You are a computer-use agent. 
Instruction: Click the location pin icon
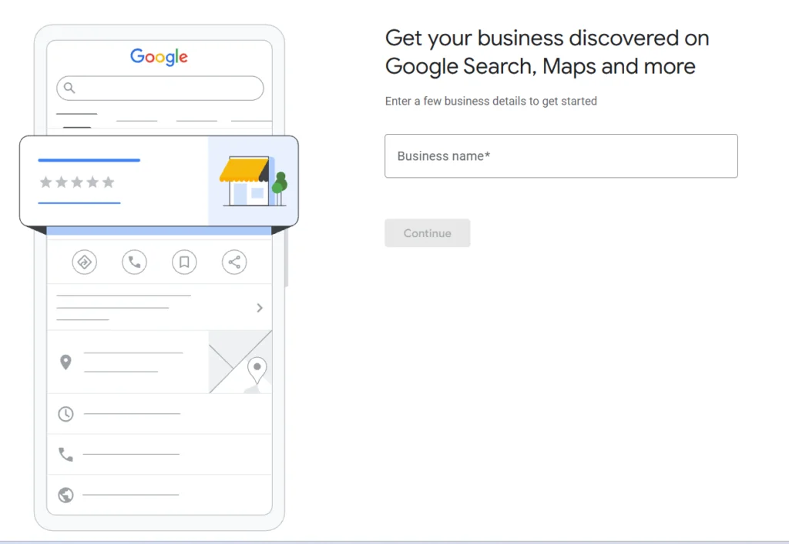pyautogui.click(x=65, y=362)
